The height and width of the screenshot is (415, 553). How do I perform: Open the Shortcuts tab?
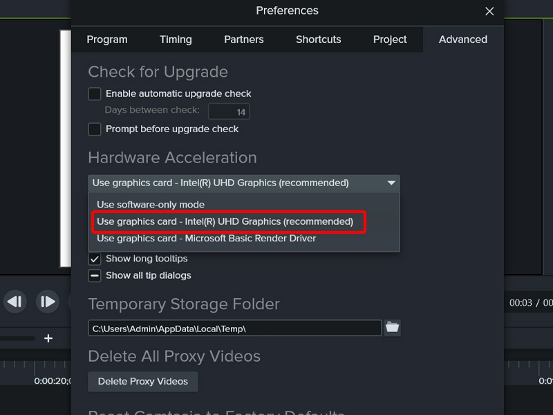[319, 39]
